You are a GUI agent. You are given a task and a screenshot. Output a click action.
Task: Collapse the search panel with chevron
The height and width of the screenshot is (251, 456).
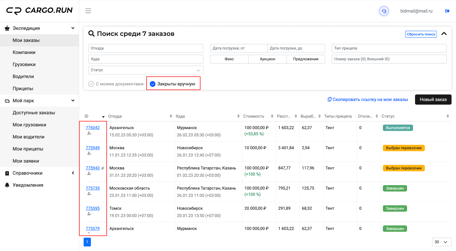[444, 34]
